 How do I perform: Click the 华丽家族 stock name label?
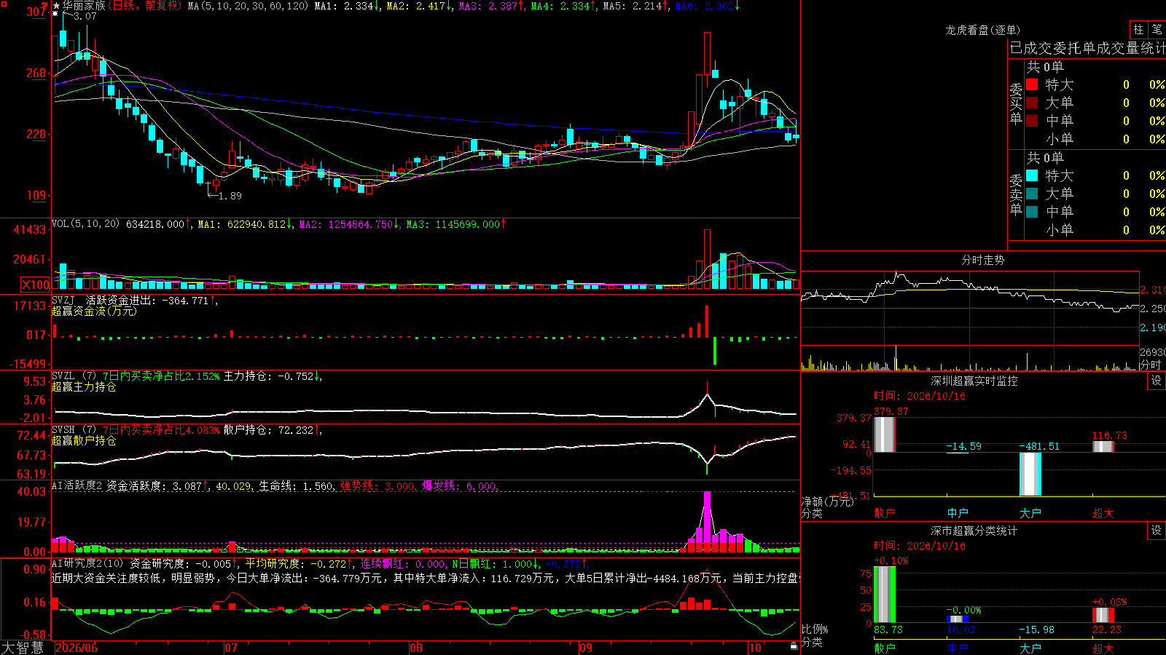84,6
